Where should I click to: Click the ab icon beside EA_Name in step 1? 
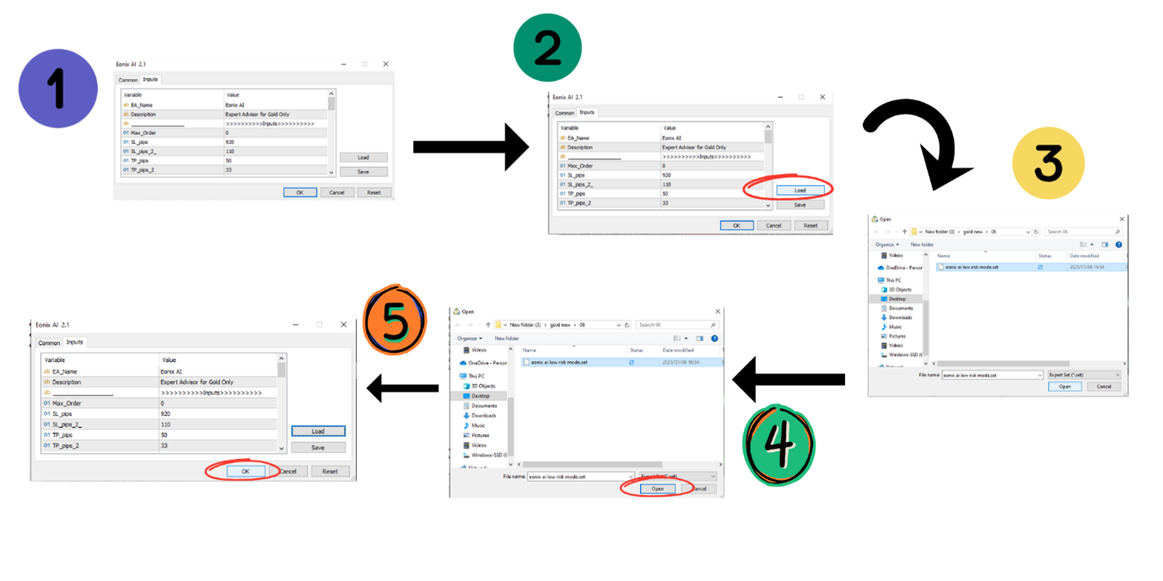[127, 105]
